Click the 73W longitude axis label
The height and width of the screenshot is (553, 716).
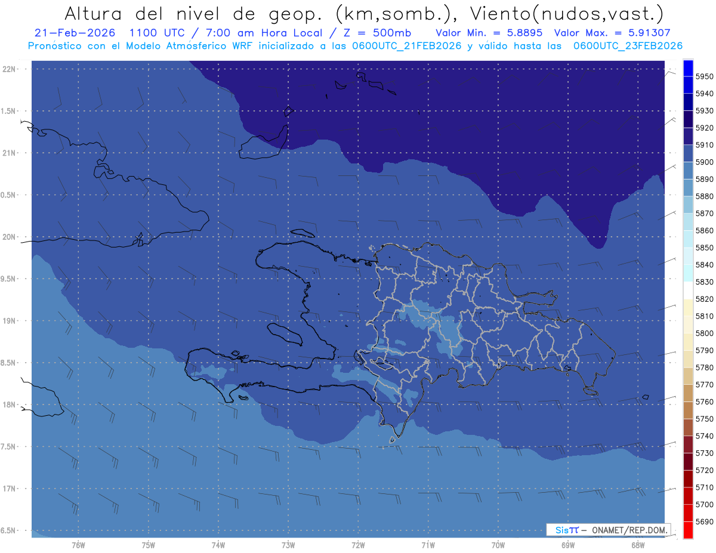coord(288,545)
